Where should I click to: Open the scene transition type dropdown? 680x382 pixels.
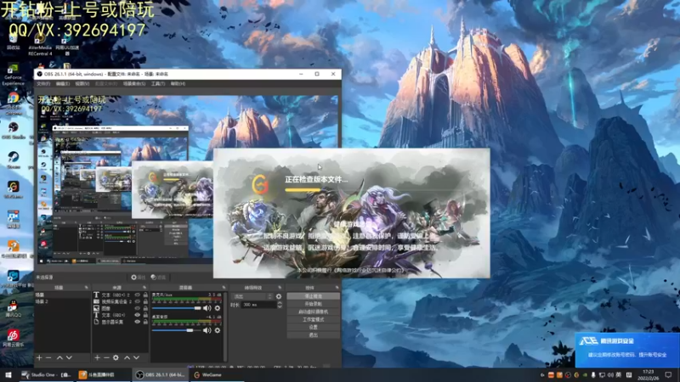(252, 296)
